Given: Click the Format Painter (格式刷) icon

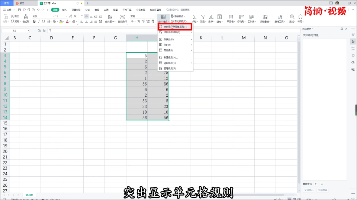Looking at the screenshot, I should (26, 18).
